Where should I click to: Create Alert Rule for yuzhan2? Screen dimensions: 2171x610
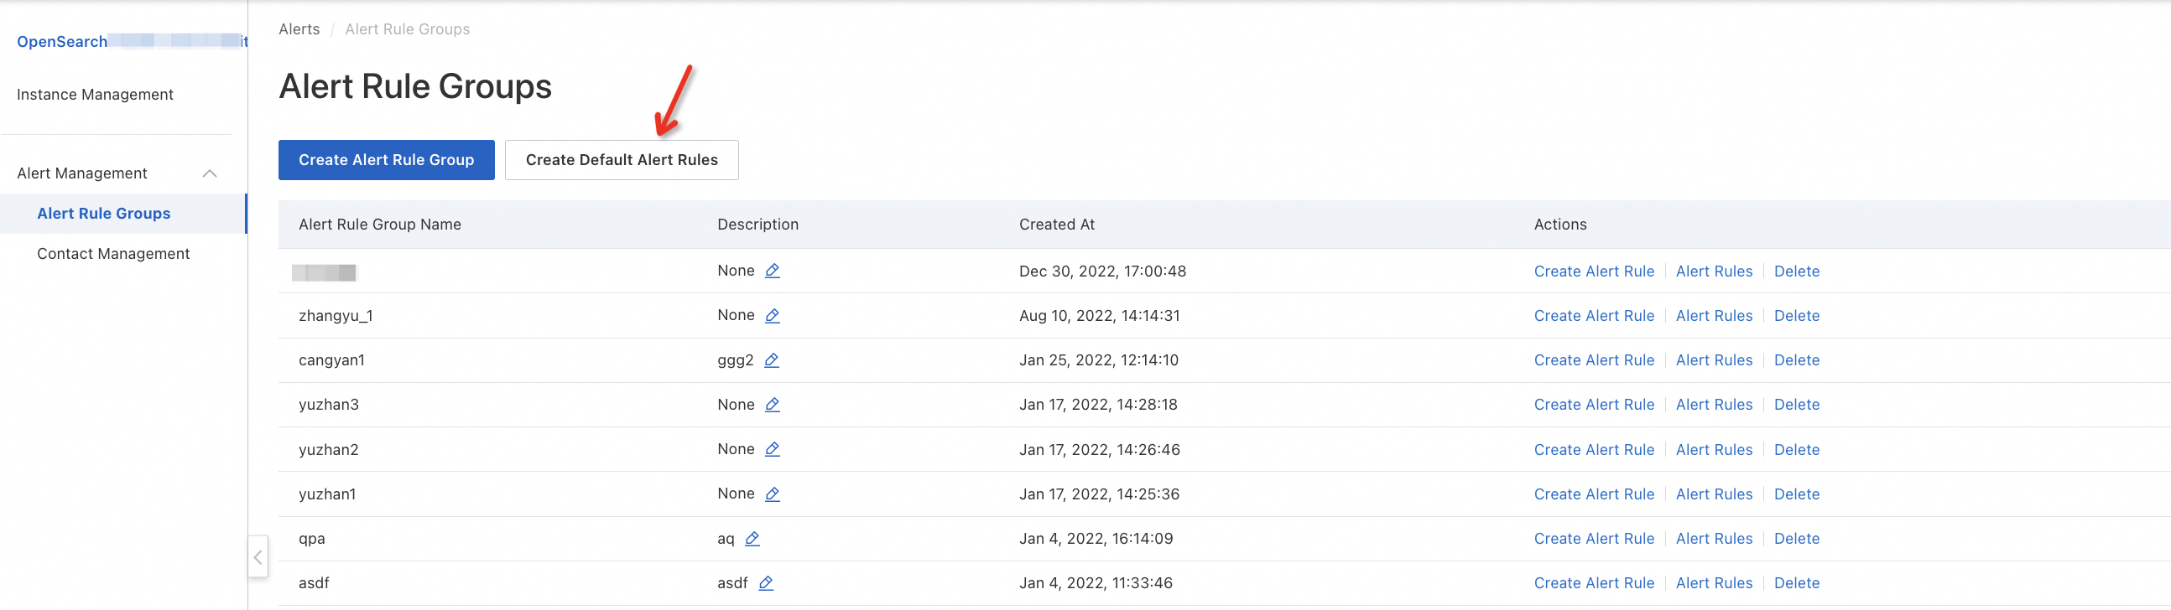pos(1594,450)
